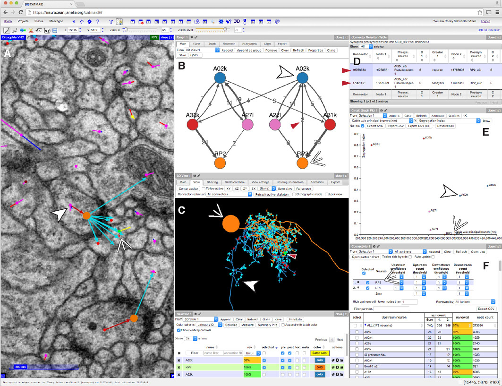
Task: Select the tag label tool
Action: pyautogui.click(x=47, y=30)
